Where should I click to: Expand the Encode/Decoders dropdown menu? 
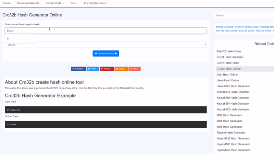pyautogui.click(x=96, y=3)
